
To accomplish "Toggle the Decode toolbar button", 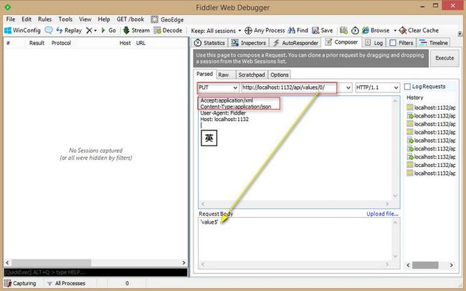I will point(168,30).
